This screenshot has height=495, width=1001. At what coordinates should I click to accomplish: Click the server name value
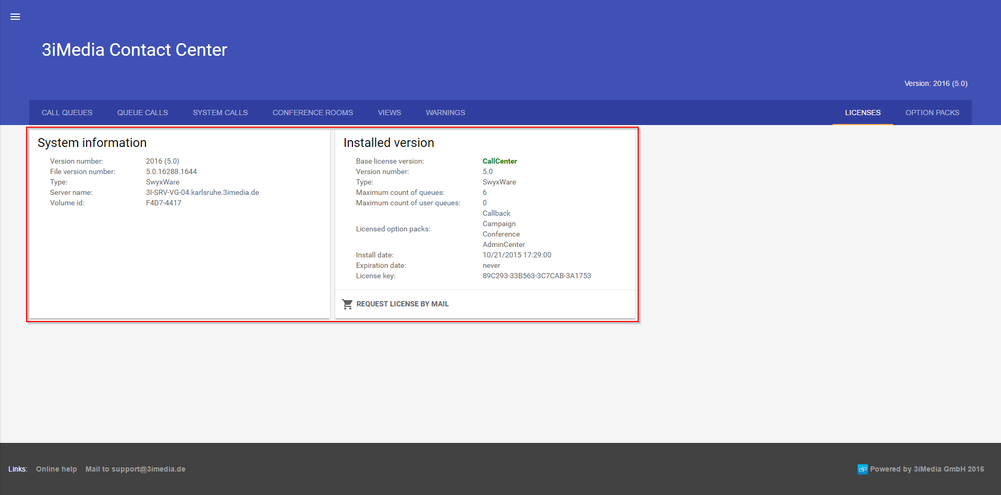[x=202, y=192]
